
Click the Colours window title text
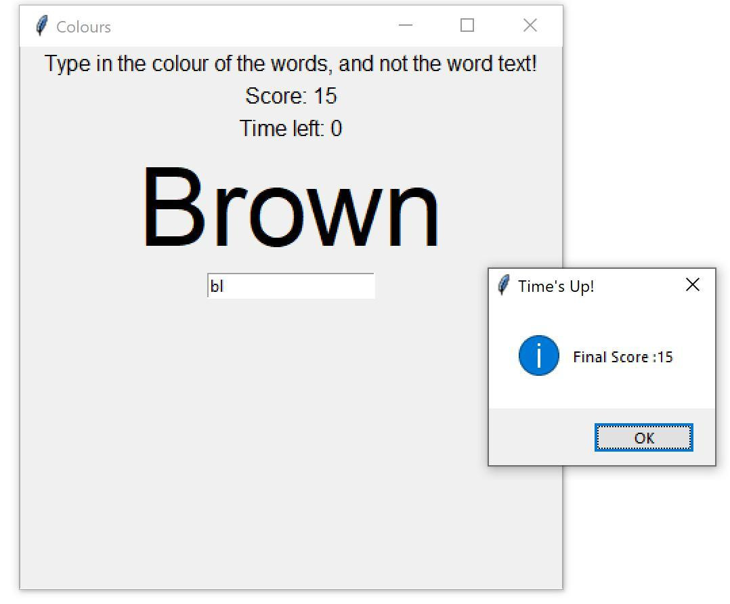tap(83, 27)
